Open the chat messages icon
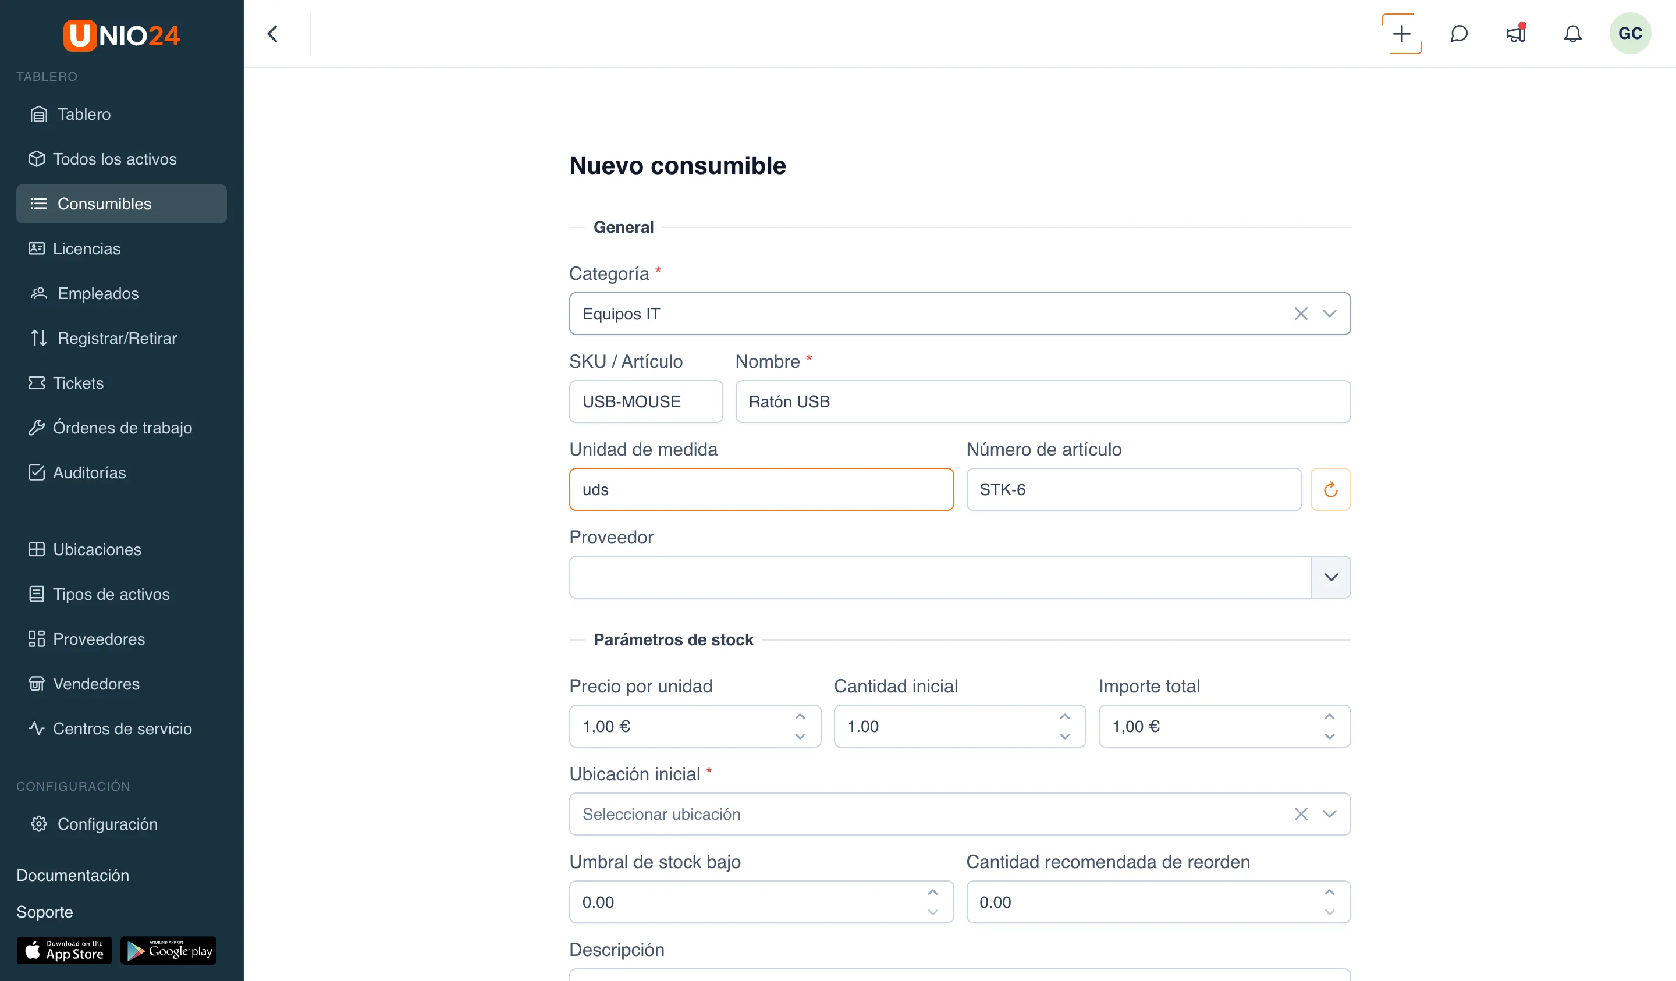The width and height of the screenshot is (1676, 981). point(1458,34)
